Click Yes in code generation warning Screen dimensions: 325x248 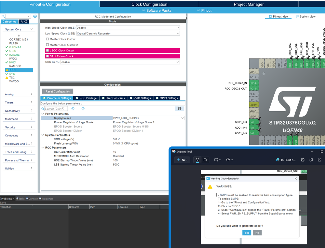pos(247,233)
